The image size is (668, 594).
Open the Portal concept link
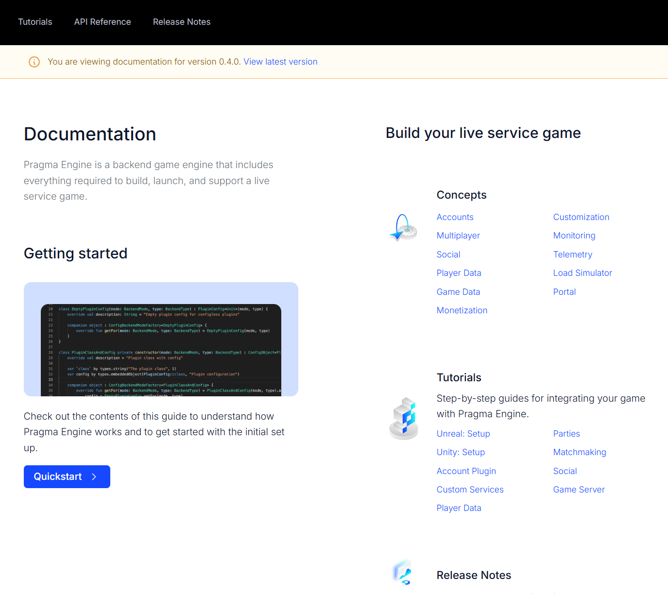pyautogui.click(x=565, y=292)
